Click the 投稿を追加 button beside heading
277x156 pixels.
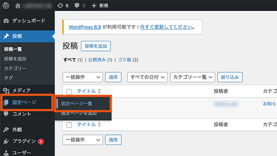pyautogui.click(x=96, y=46)
